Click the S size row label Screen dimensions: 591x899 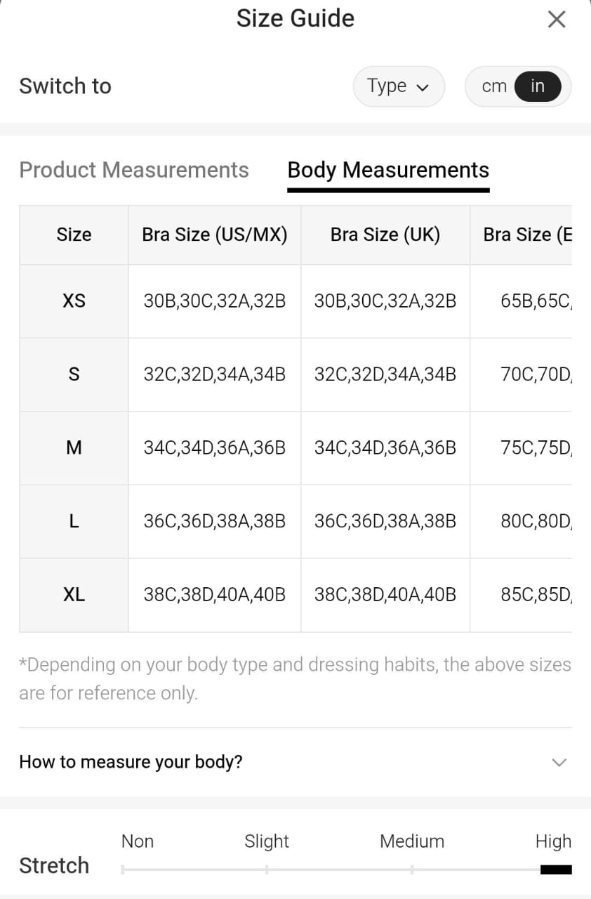74,374
